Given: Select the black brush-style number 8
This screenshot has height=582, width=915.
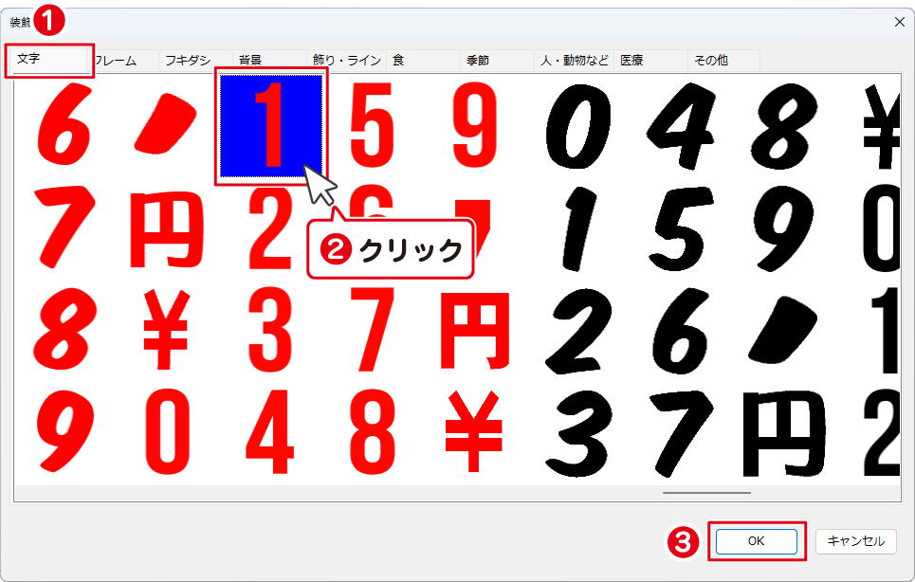Looking at the screenshot, I should [787, 125].
